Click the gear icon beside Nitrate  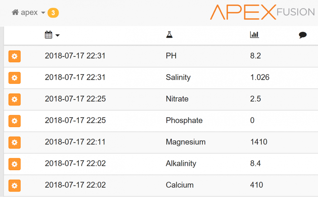pyautogui.click(x=15, y=99)
